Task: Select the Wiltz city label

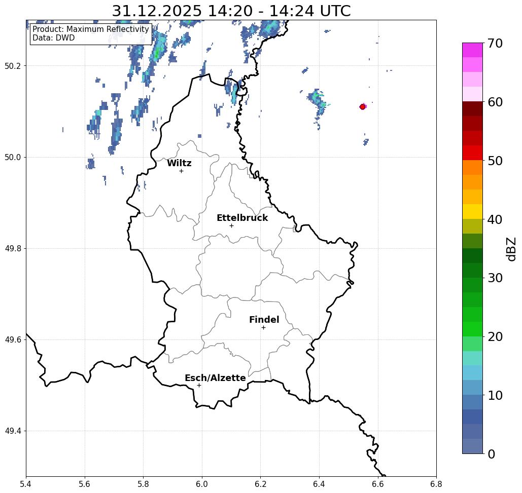Action: tap(179, 163)
